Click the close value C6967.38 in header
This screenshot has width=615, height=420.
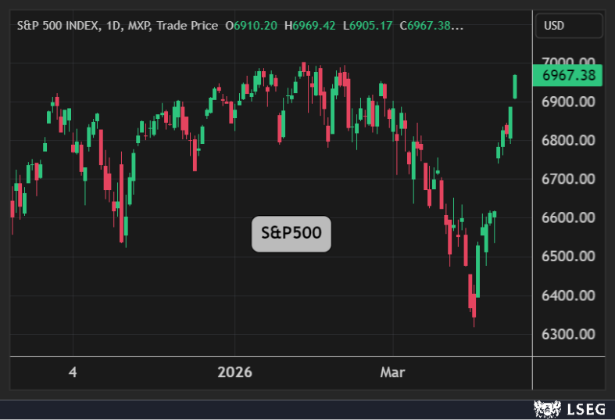coord(431,26)
